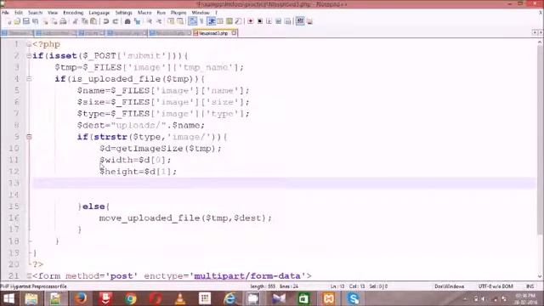
Task: Click the Paste toolbar icon
Action: [x=93, y=21]
